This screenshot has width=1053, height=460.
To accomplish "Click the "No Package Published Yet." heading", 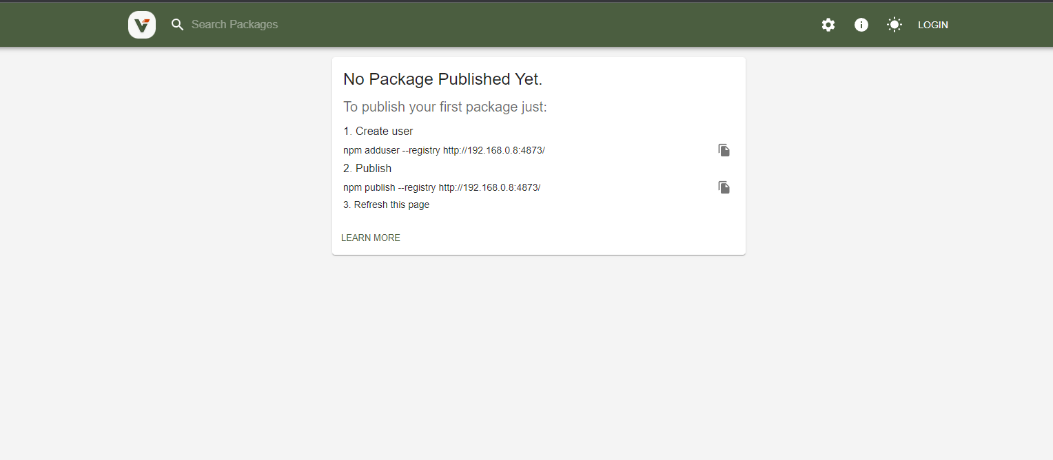I will click(443, 79).
